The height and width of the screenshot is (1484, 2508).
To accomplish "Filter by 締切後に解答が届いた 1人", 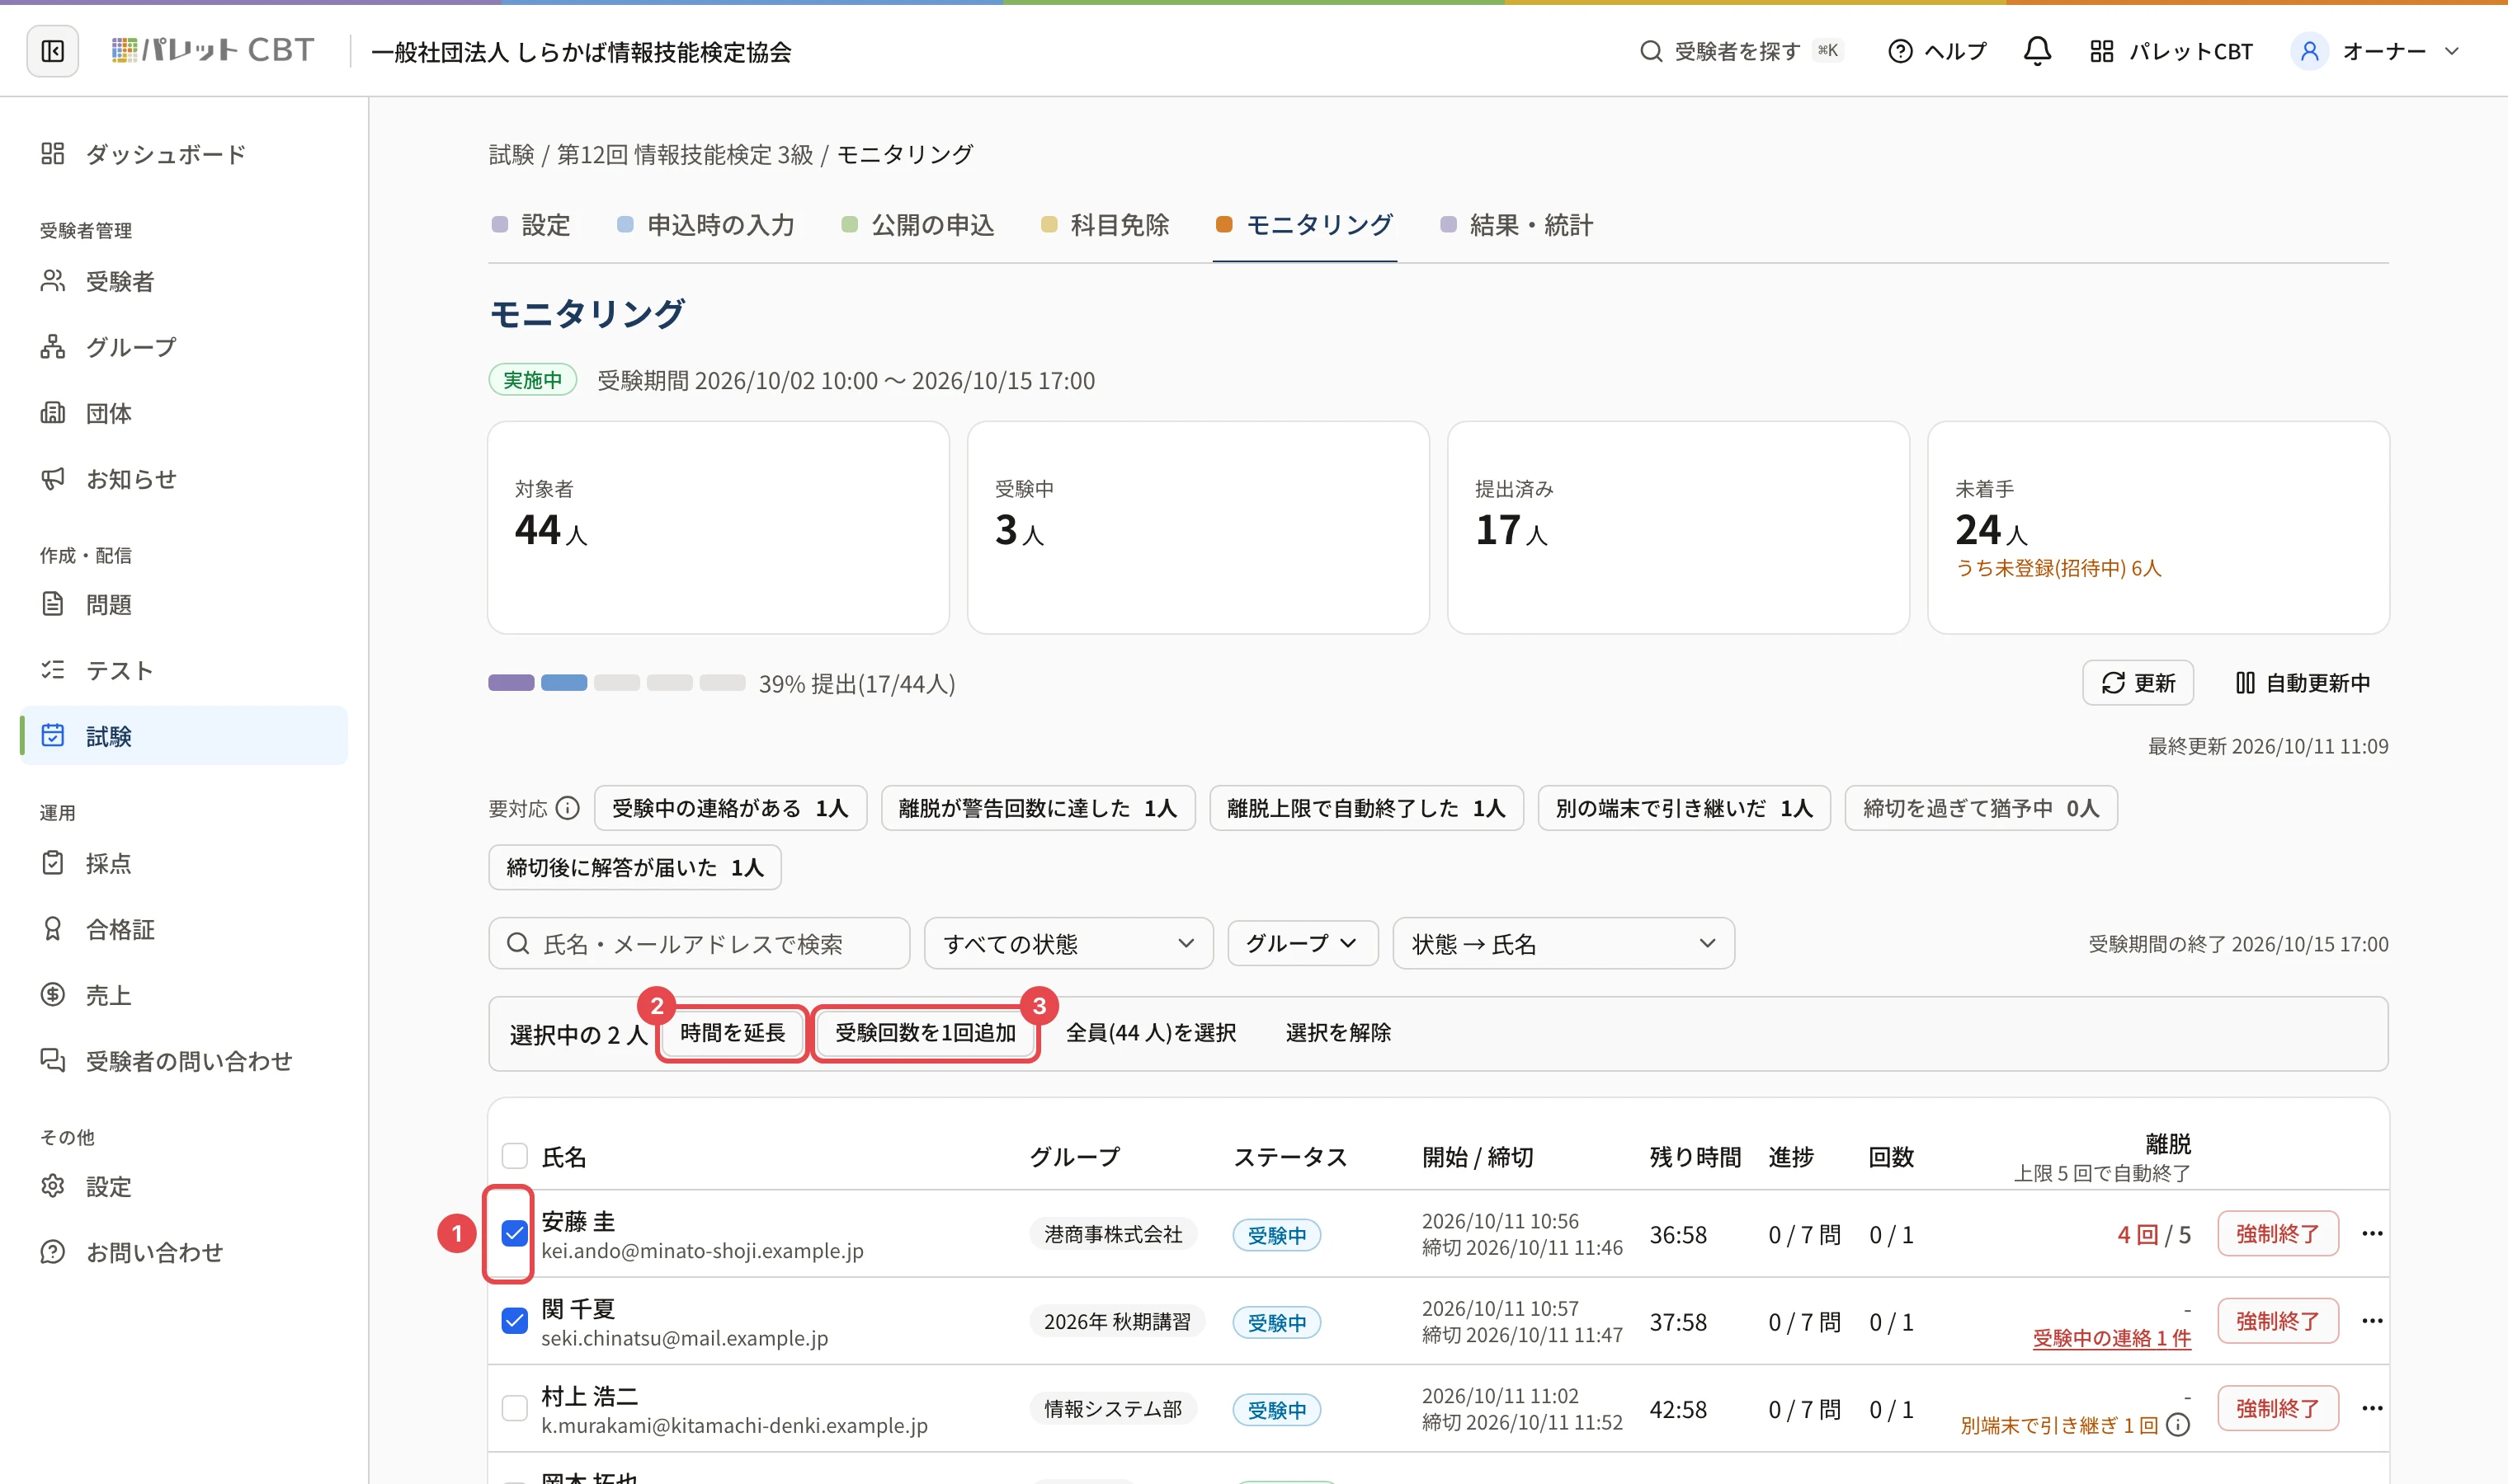I will (x=634, y=867).
